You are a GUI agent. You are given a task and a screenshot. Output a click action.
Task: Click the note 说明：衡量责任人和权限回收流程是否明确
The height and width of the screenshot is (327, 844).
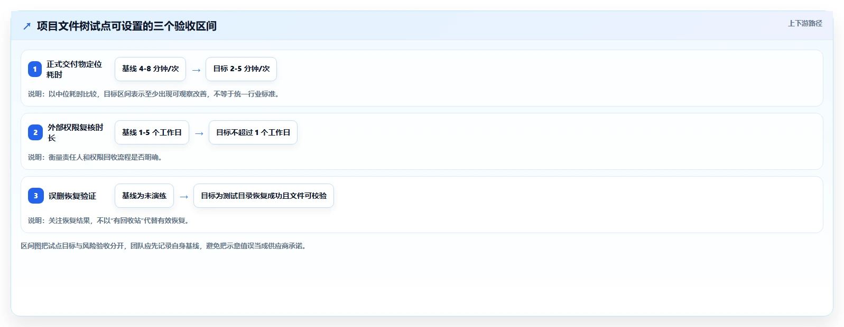tap(96, 157)
